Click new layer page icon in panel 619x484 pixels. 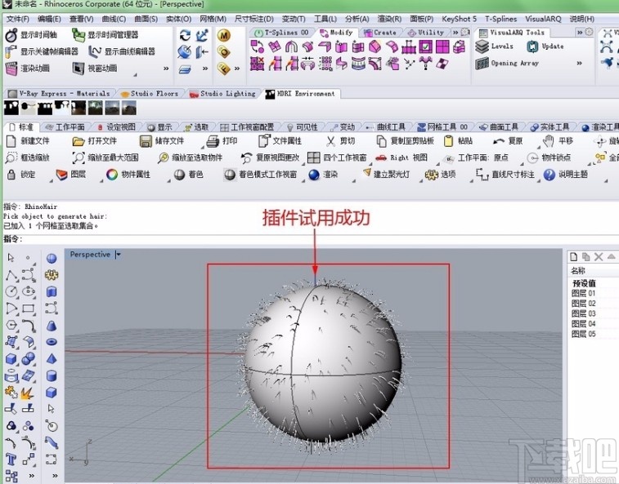click(573, 257)
